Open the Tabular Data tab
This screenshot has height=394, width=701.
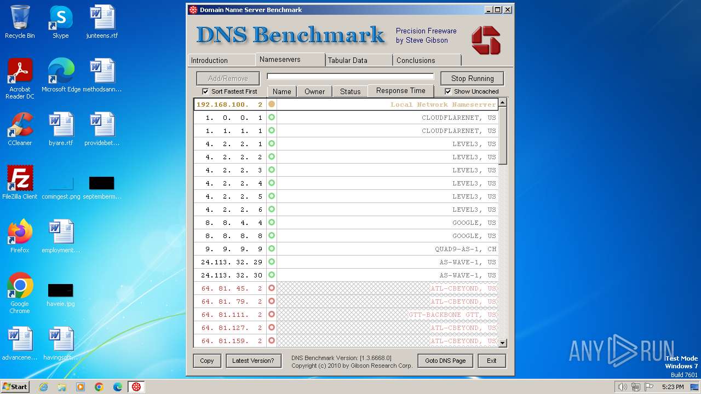pos(359,60)
